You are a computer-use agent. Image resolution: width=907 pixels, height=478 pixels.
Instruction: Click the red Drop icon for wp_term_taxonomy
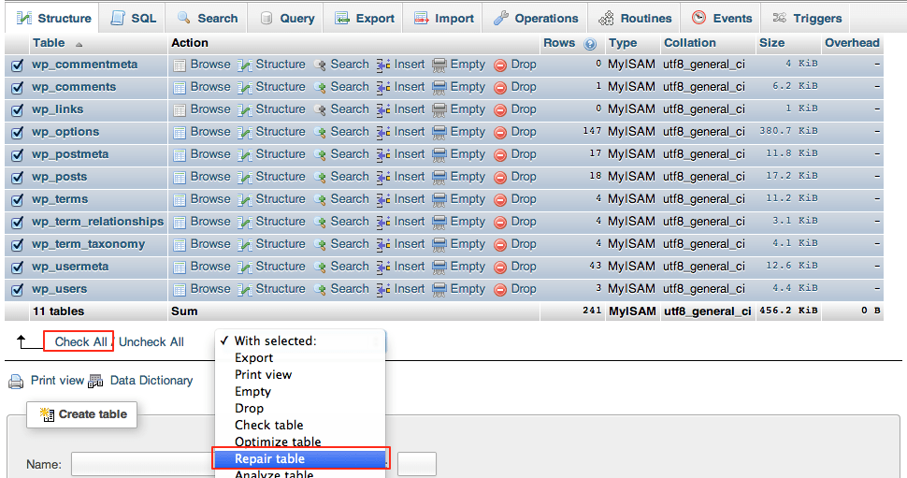tap(500, 245)
